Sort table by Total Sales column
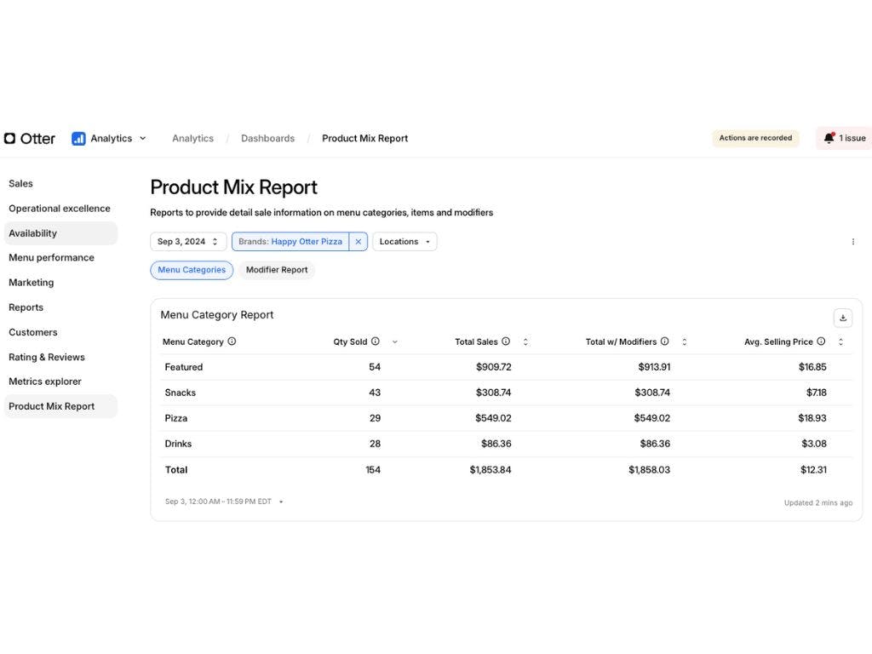The image size is (872, 654). click(525, 341)
